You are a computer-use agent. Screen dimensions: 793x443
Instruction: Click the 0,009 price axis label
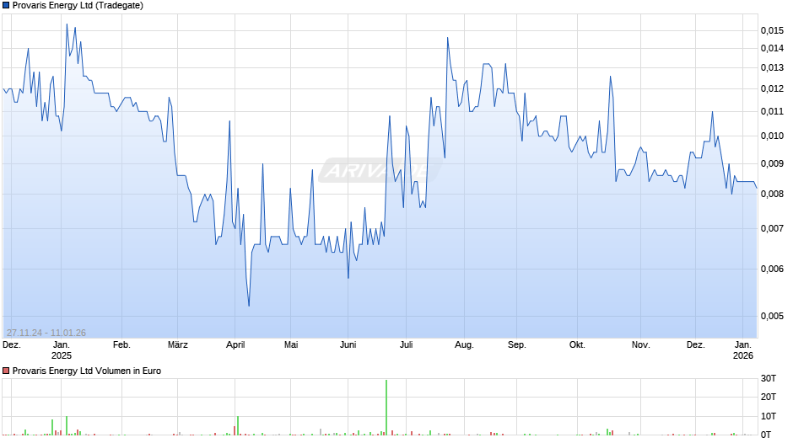[772, 163]
